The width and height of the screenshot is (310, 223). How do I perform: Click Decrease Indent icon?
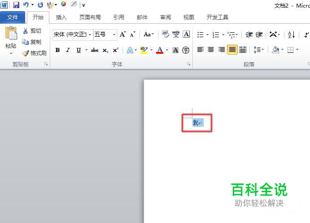(x=249, y=35)
